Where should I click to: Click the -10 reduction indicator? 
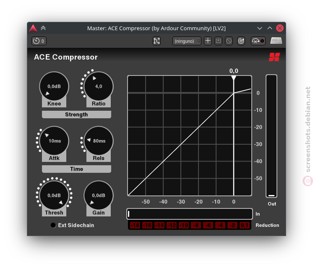183,225
